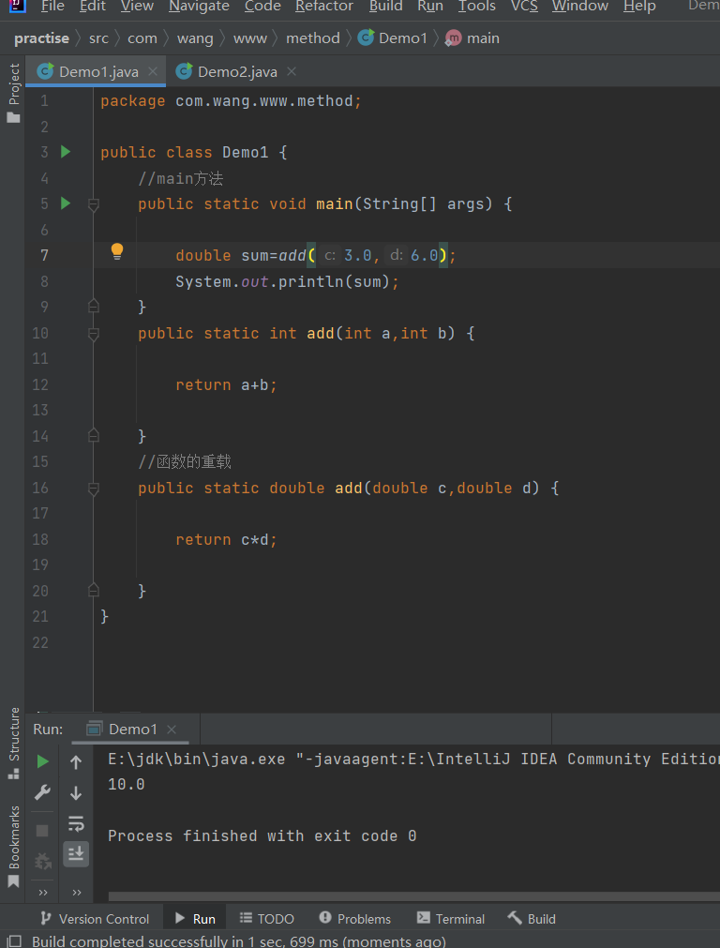
Task: Open the Edit menu
Action: [93, 6]
